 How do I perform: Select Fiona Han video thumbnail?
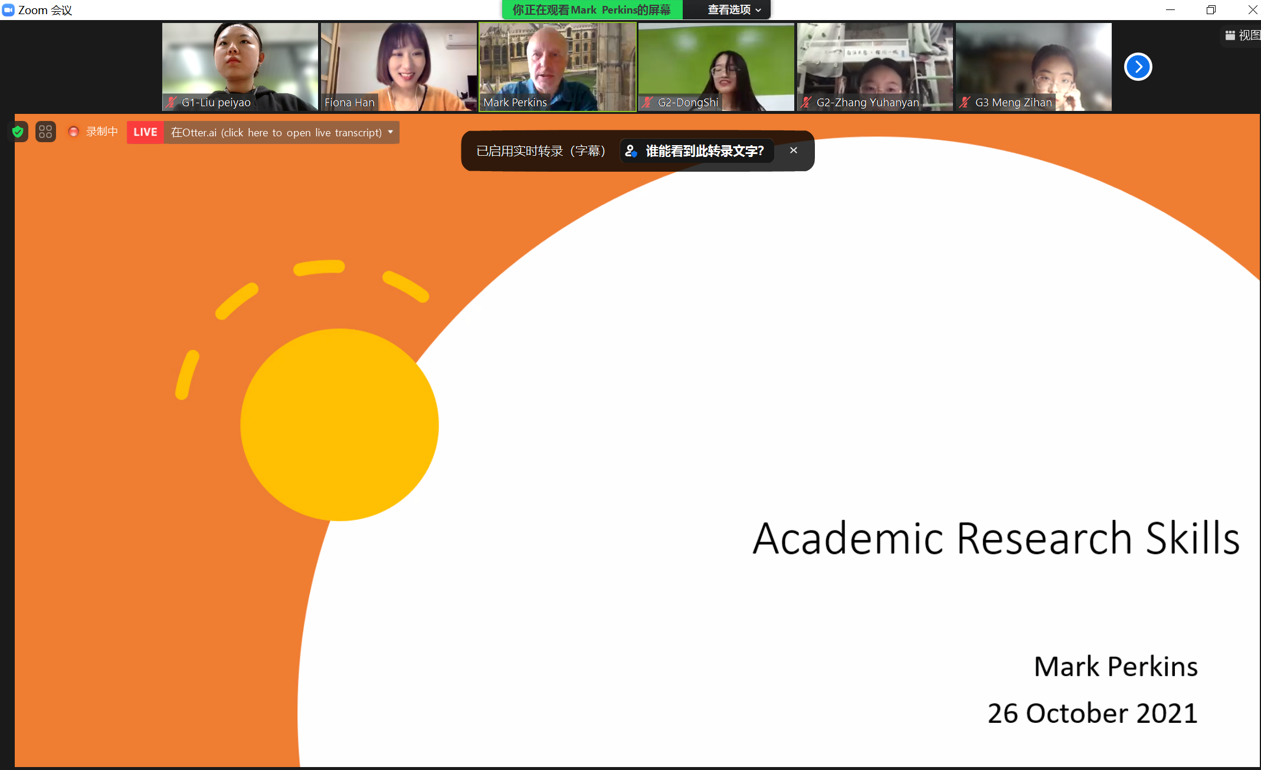[398, 66]
